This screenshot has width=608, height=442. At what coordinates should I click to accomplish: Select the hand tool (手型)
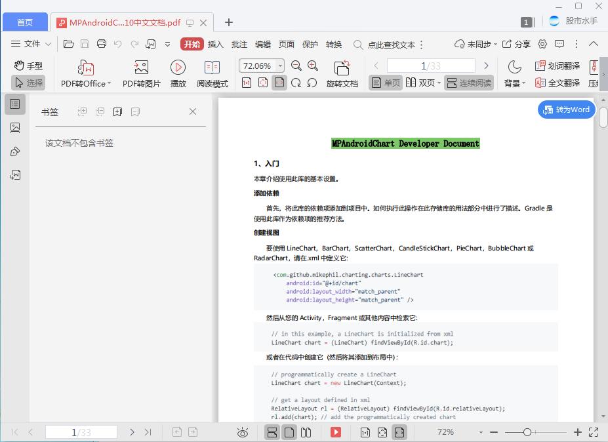tap(30, 66)
